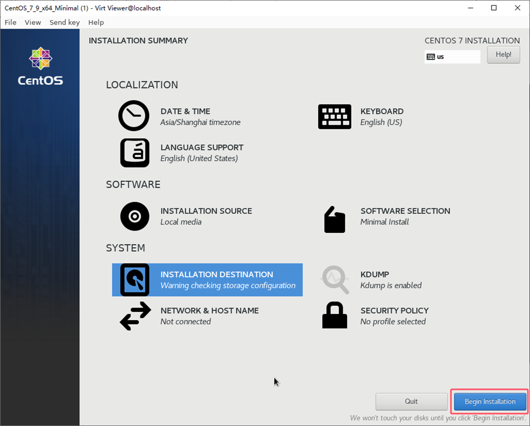Select the SECURITY POLICY label
The height and width of the screenshot is (426, 530).
(x=395, y=311)
